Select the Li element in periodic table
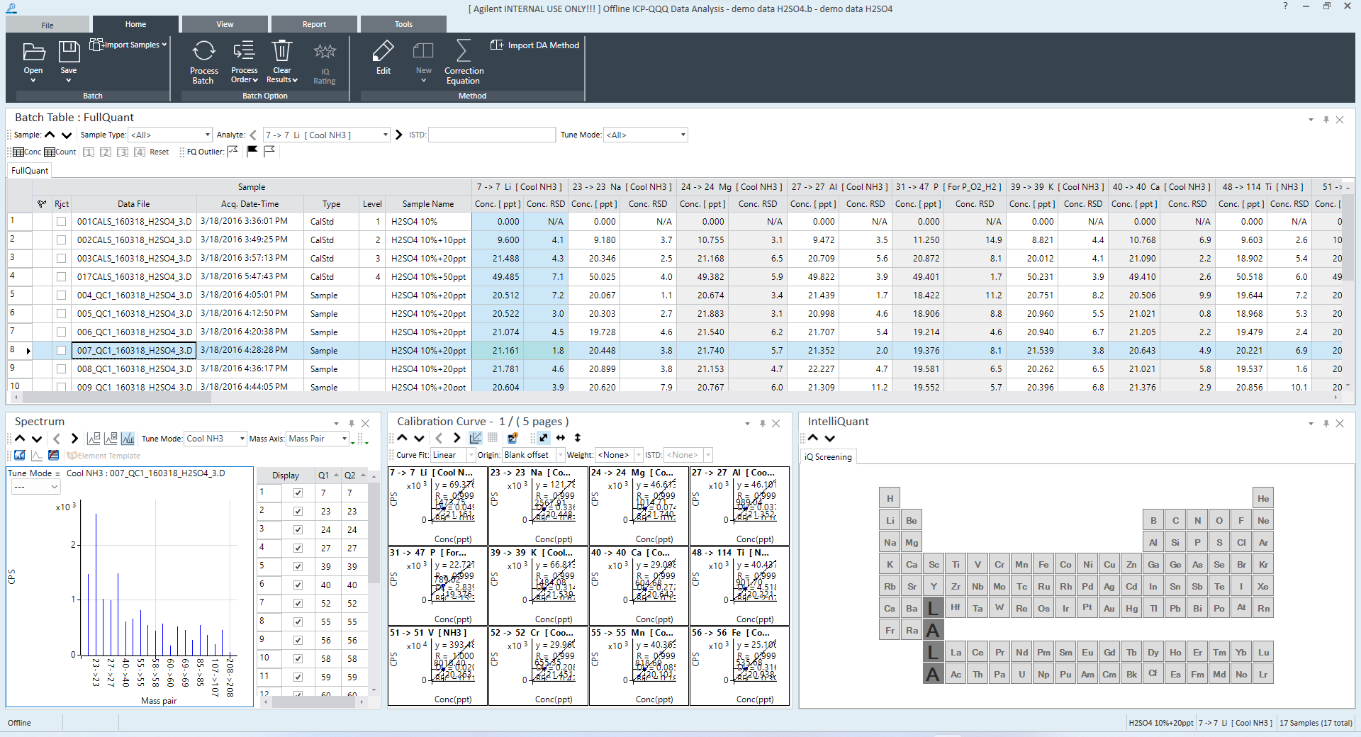The width and height of the screenshot is (1361, 737). [x=890, y=520]
